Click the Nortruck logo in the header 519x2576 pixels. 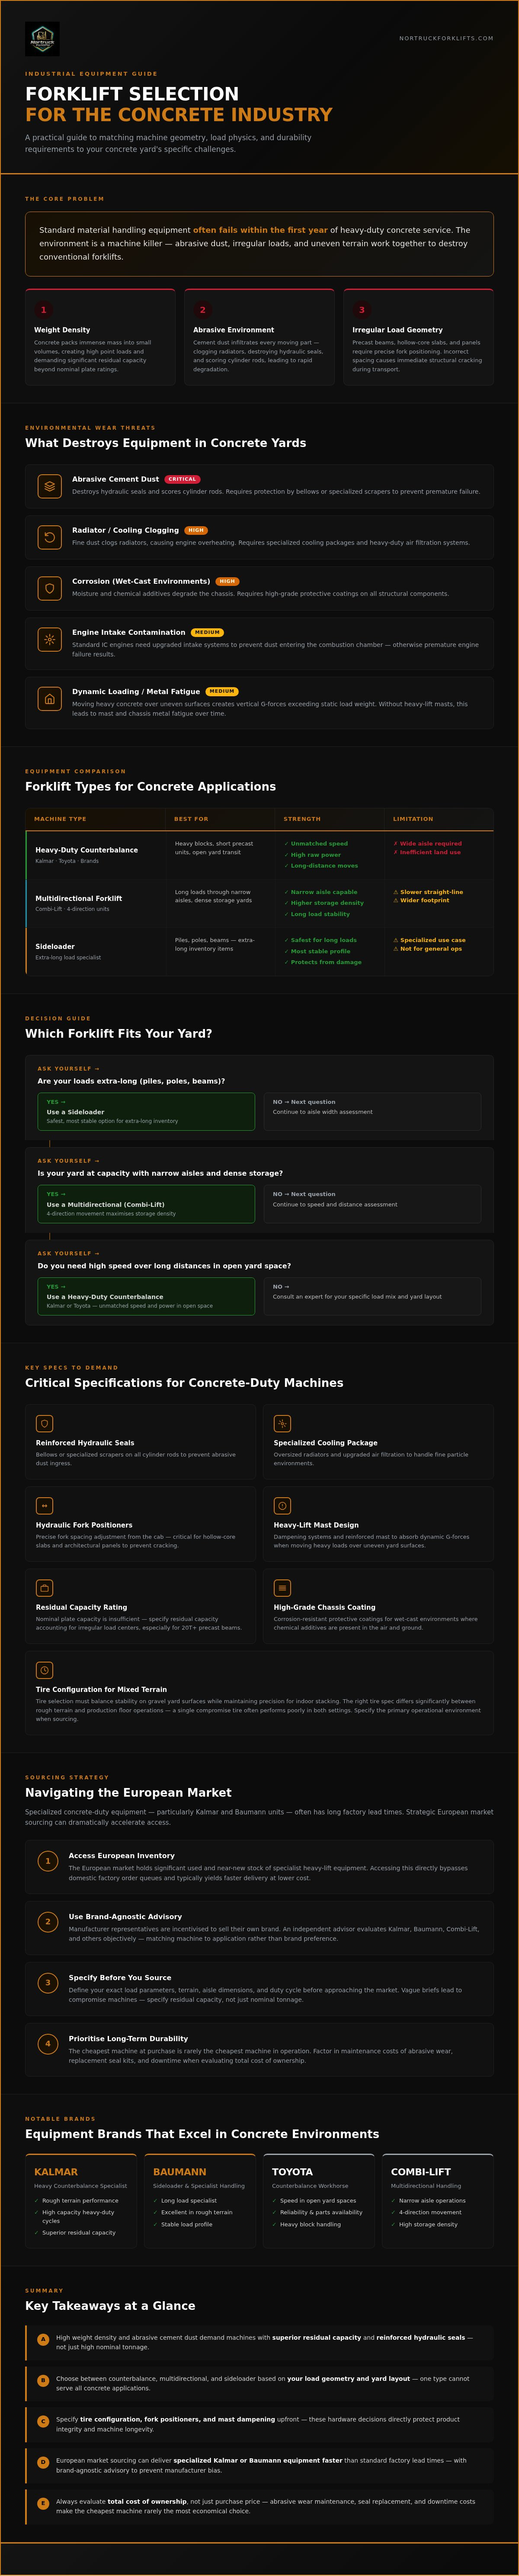[x=42, y=38]
